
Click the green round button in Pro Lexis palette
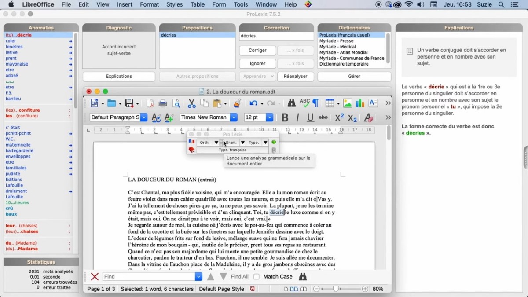[274, 142]
